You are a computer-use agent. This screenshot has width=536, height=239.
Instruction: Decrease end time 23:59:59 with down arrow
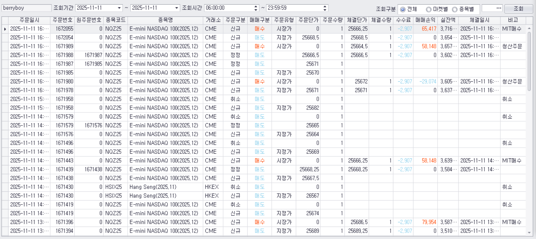tap(325, 10)
